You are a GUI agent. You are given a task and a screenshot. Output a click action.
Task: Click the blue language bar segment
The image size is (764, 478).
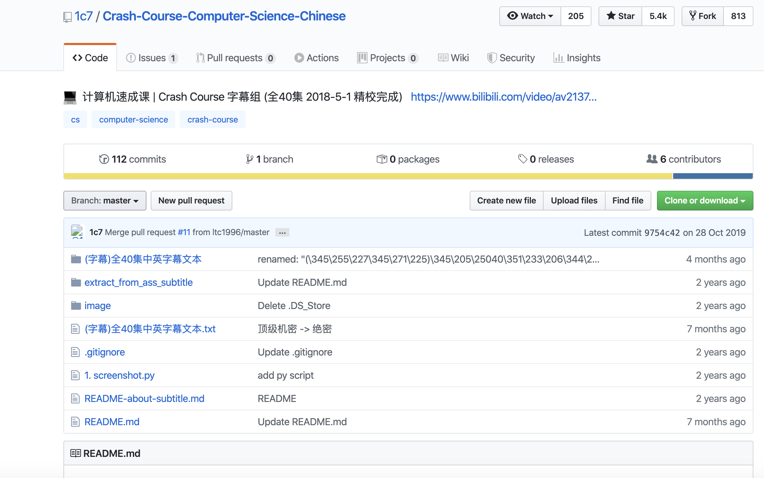713,176
